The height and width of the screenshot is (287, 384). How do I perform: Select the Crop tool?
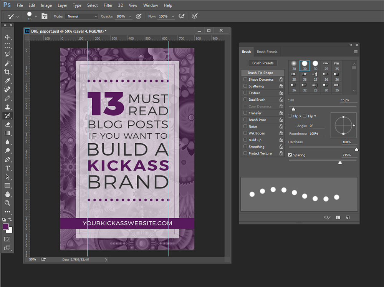pos(8,72)
